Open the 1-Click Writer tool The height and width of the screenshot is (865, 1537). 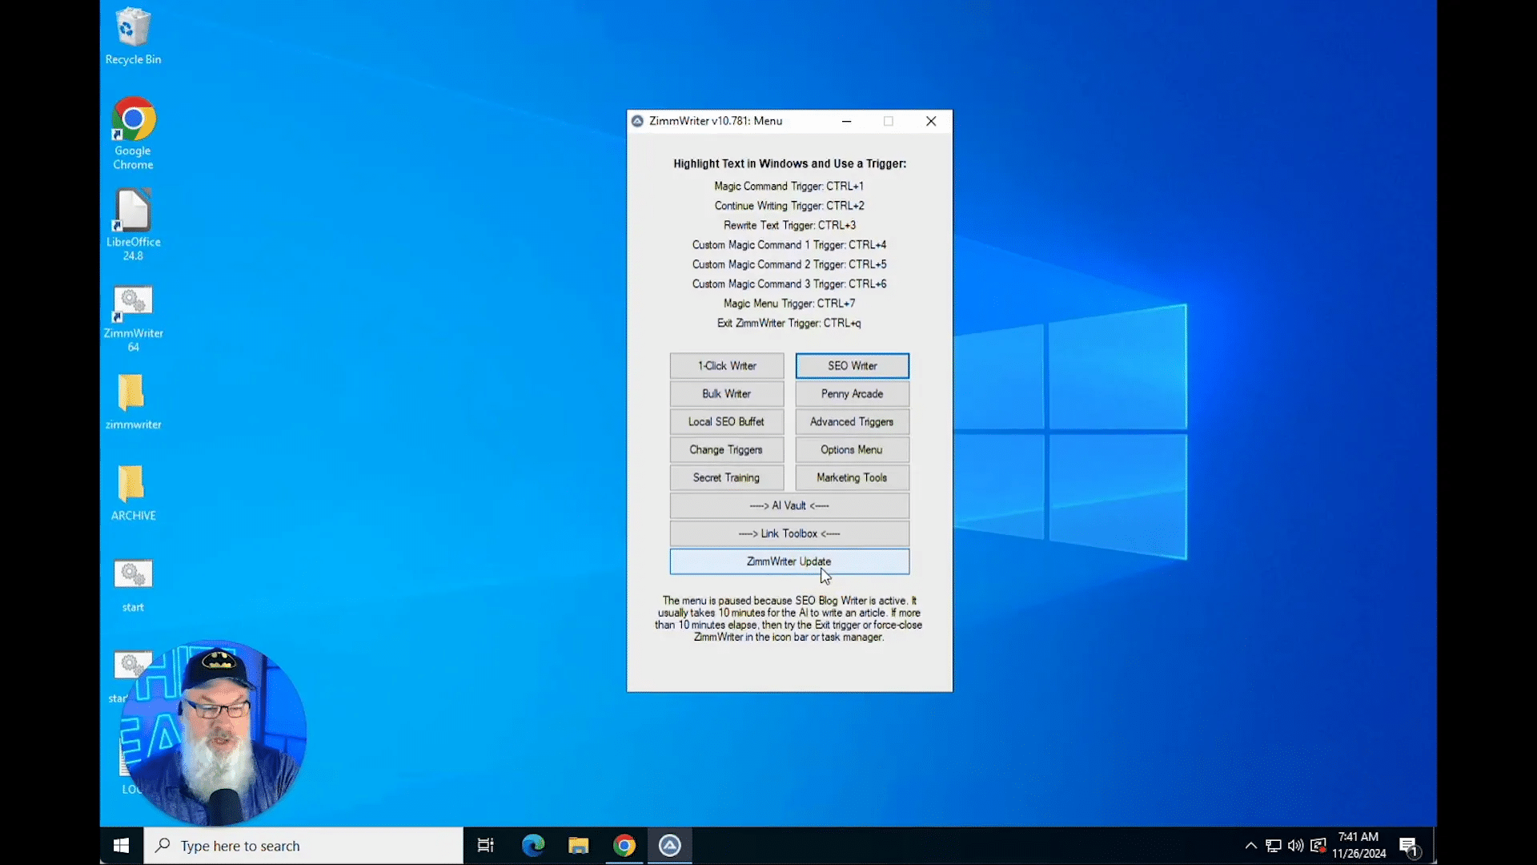click(726, 364)
